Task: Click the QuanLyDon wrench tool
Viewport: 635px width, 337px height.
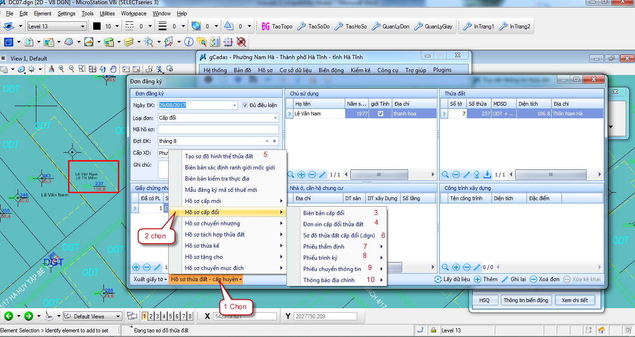Action: pos(376,27)
